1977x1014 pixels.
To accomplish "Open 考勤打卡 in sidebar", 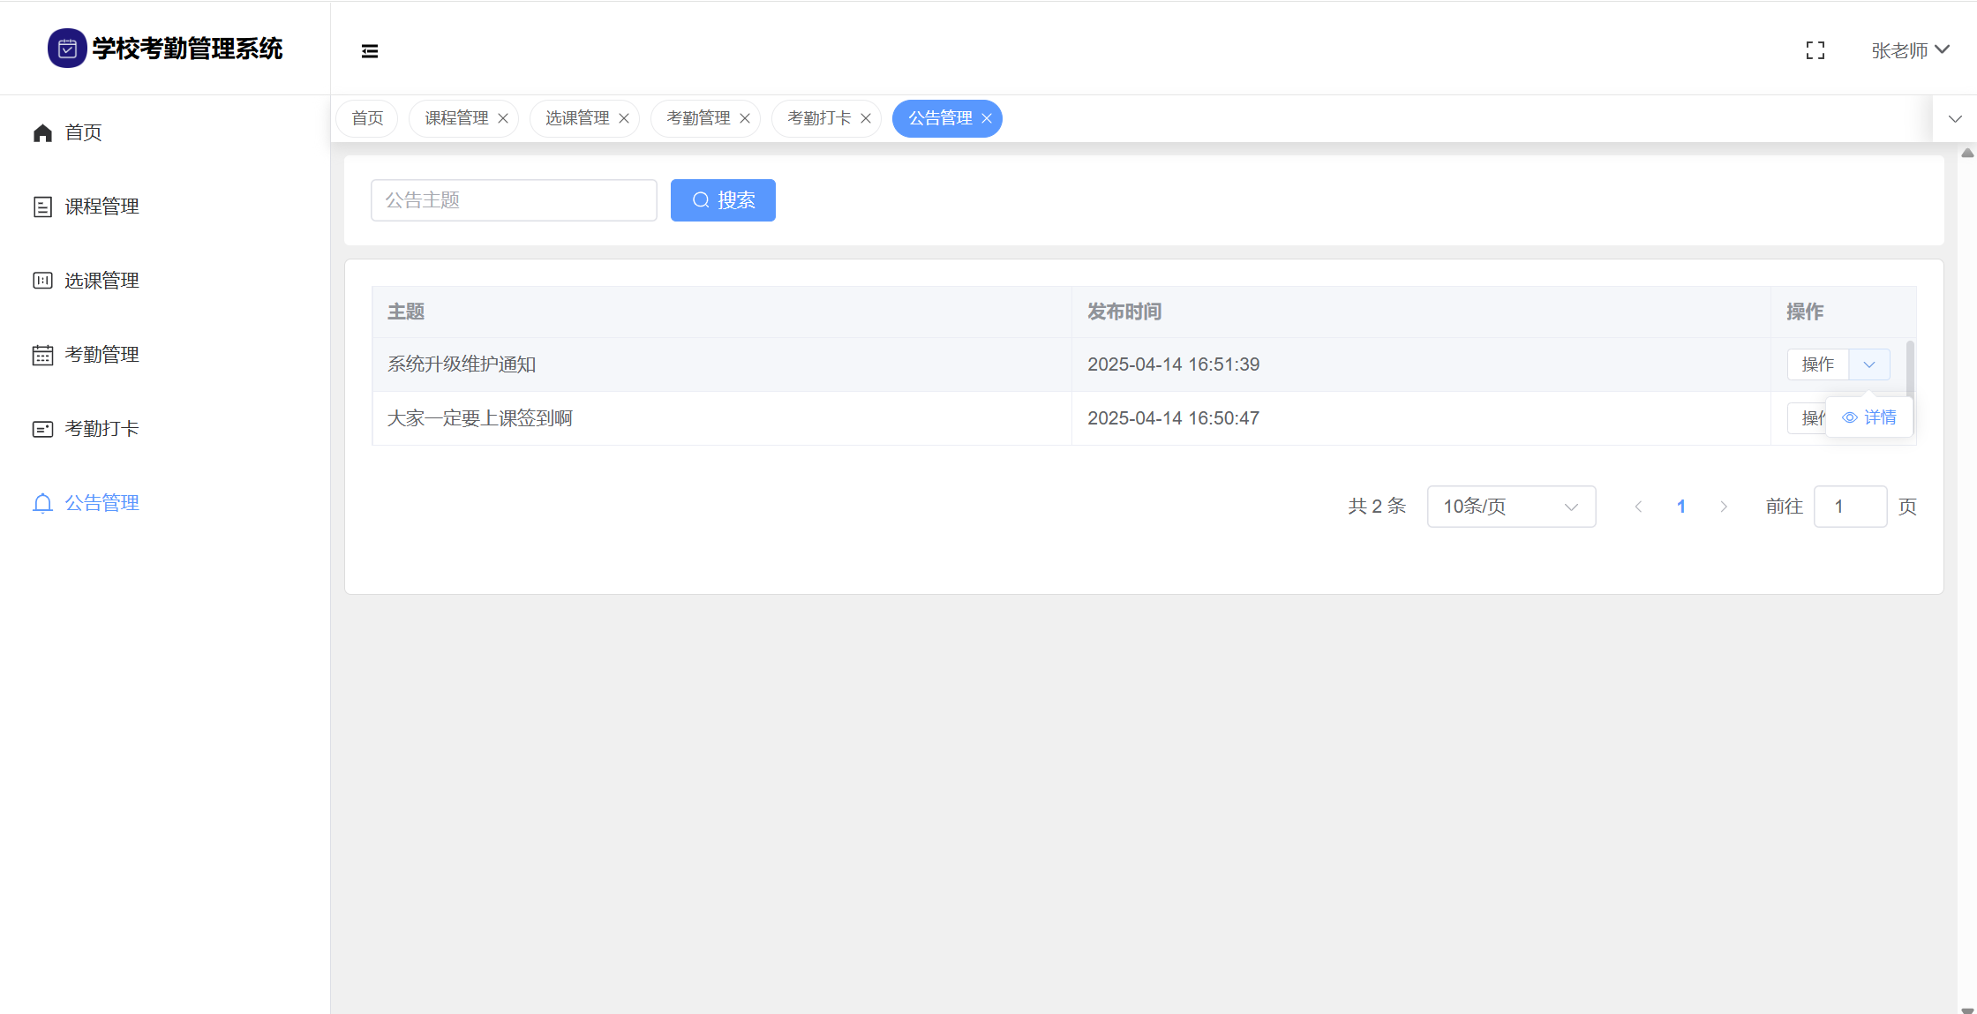I will (101, 429).
